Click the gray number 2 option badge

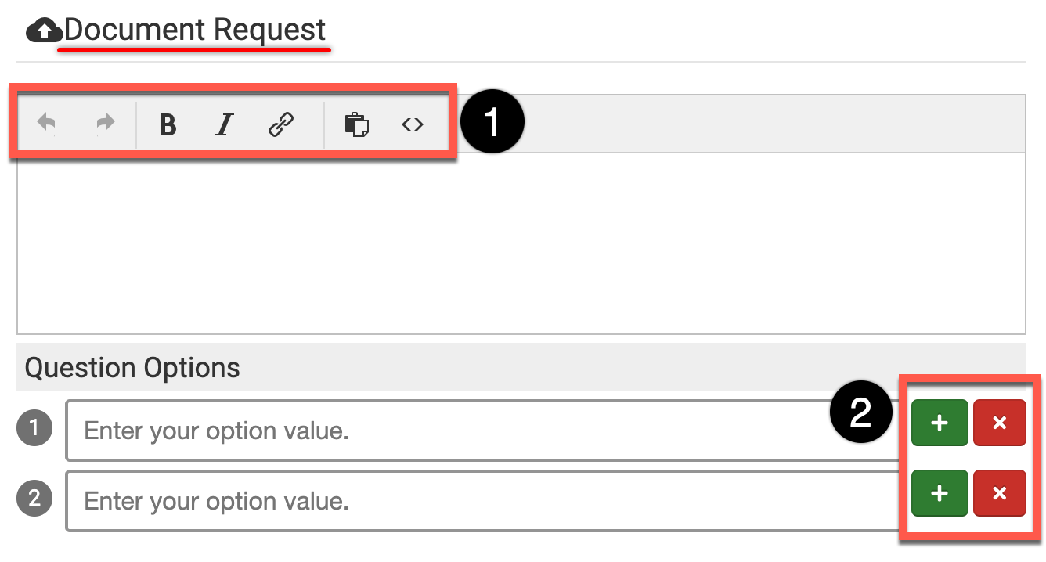(34, 499)
